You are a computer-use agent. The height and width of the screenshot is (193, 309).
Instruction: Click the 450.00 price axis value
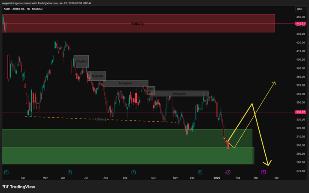[300, 17]
